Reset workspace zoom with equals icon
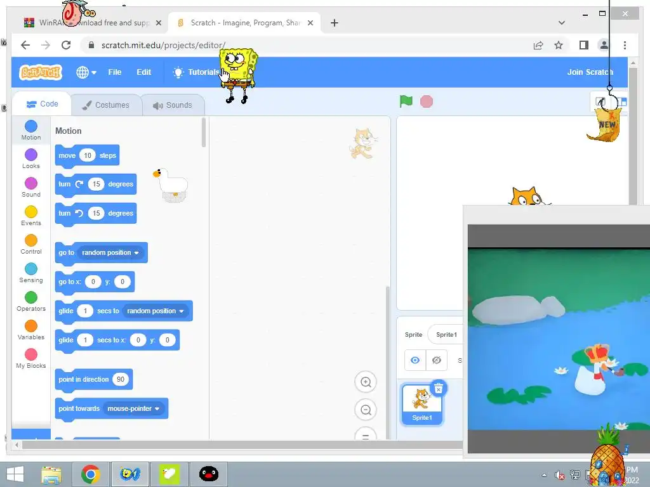This screenshot has height=487, width=650. click(366, 435)
